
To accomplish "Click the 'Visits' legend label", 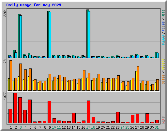I will 163,65.
